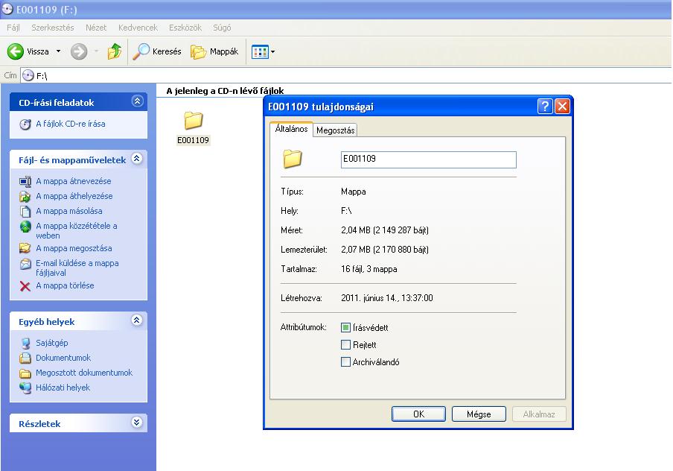Open the Szerkesztés menu

[x=52, y=28]
